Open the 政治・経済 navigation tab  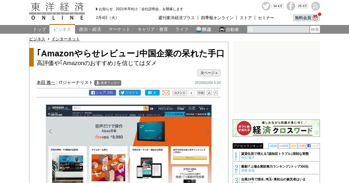click(90, 29)
